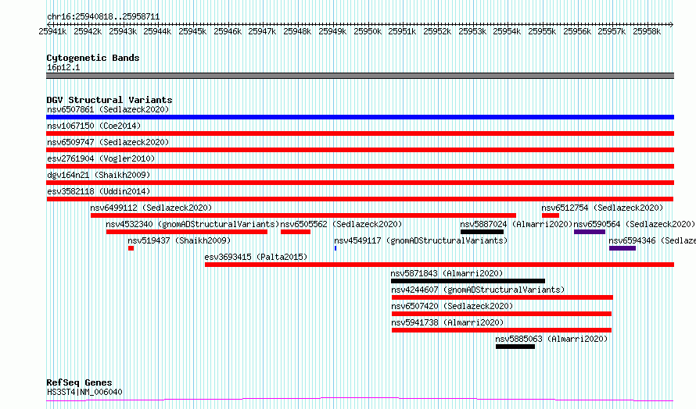The height and width of the screenshot is (409, 696).
Task: Select the red nsv6505562 variant bar
Action: pyautogui.click(x=296, y=232)
